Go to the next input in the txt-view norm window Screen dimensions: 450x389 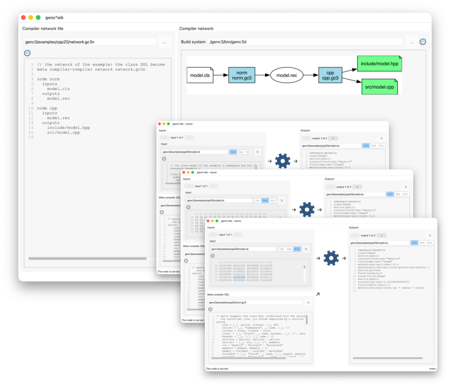[189, 138]
